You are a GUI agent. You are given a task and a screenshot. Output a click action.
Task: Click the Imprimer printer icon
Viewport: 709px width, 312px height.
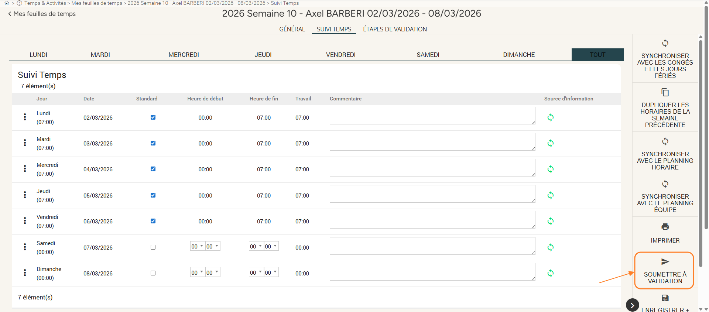[x=665, y=227]
